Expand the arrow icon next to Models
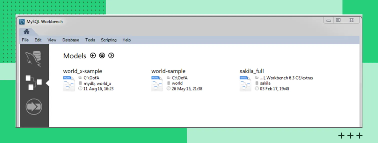The height and width of the screenshot is (143, 378). 111,56
